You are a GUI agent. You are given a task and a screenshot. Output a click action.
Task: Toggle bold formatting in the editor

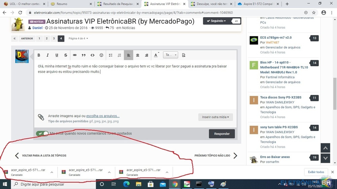click(39, 55)
